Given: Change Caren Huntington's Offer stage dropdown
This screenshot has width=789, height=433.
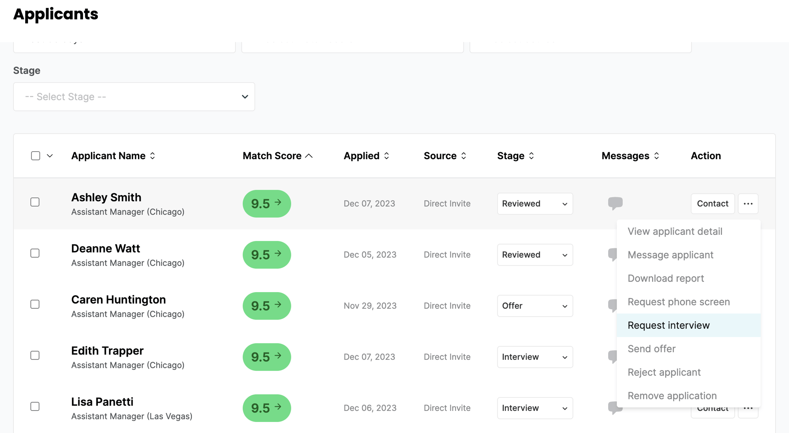Looking at the screenshot, I should click(x=534, y=306).
